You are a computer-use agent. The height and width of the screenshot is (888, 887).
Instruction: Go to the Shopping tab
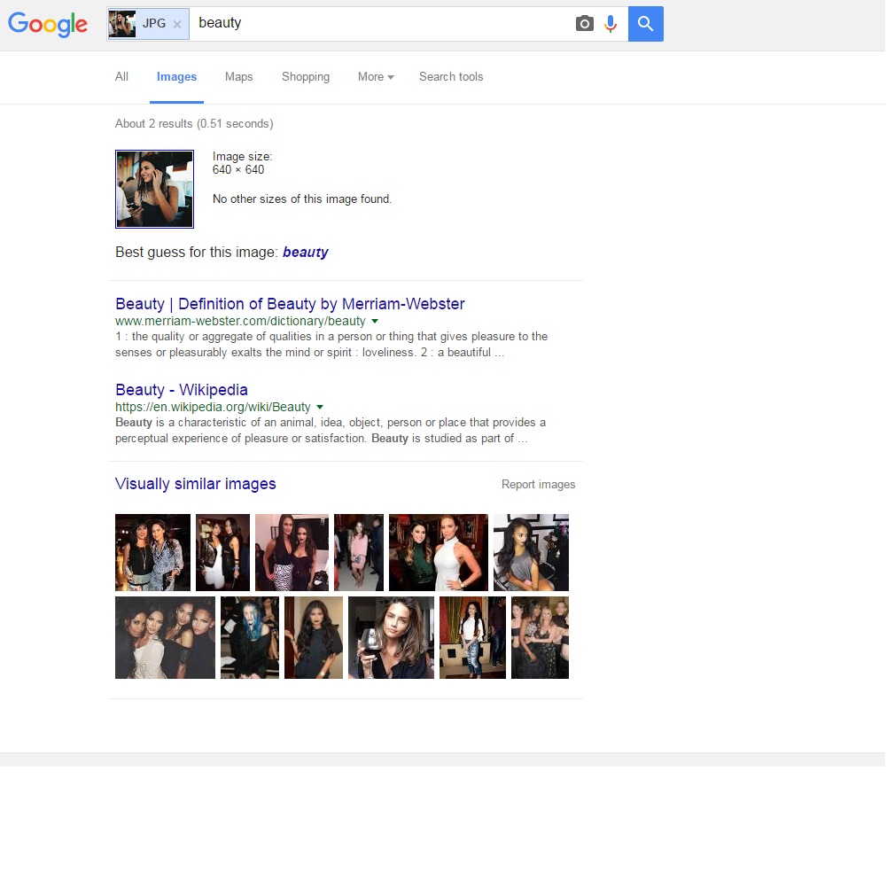point(306,76)
